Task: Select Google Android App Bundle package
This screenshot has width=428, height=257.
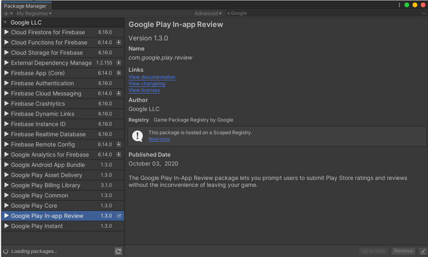Action: pos(63,165)
